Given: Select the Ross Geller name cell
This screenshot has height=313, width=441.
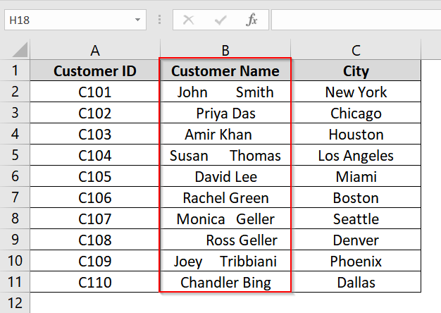Looking at the screenshot, I should coord(225,239).
